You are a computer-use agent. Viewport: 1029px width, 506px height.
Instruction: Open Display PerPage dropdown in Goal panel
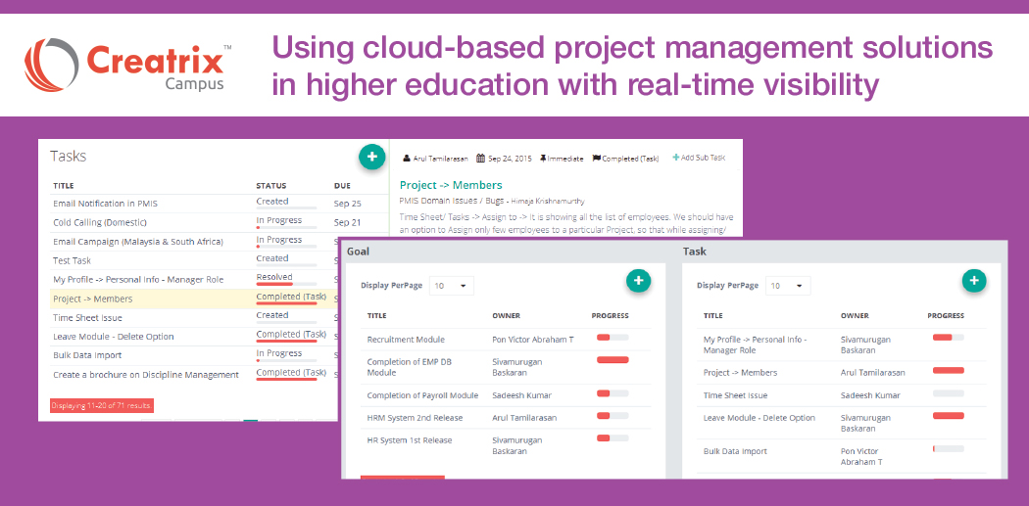point(452,286)
